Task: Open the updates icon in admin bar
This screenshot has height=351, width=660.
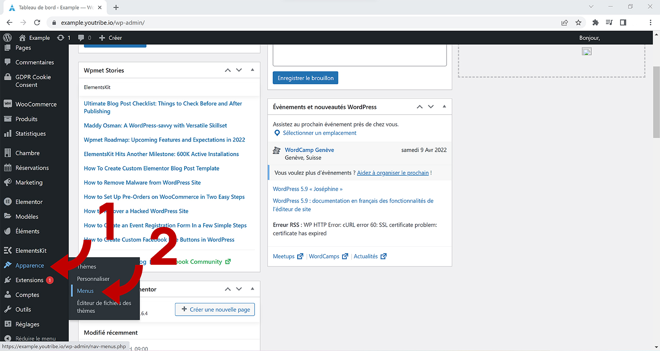Action: pos(61,38)
